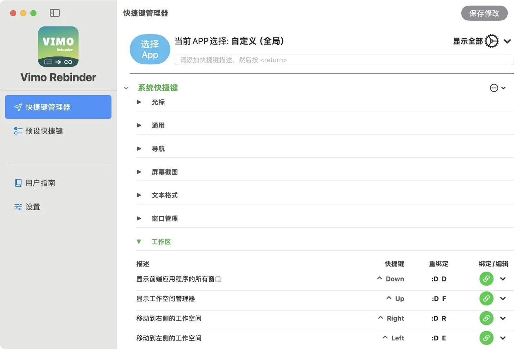Expand the 导航 category
522x349 pixels.
139,149
